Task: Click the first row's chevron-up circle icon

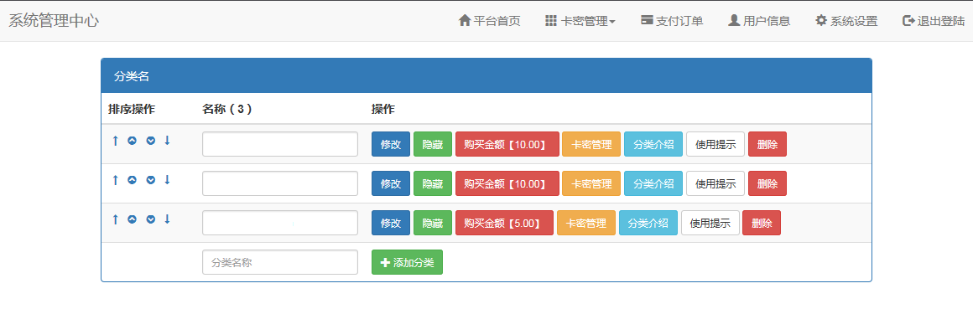Action: [x=132, y=141]
